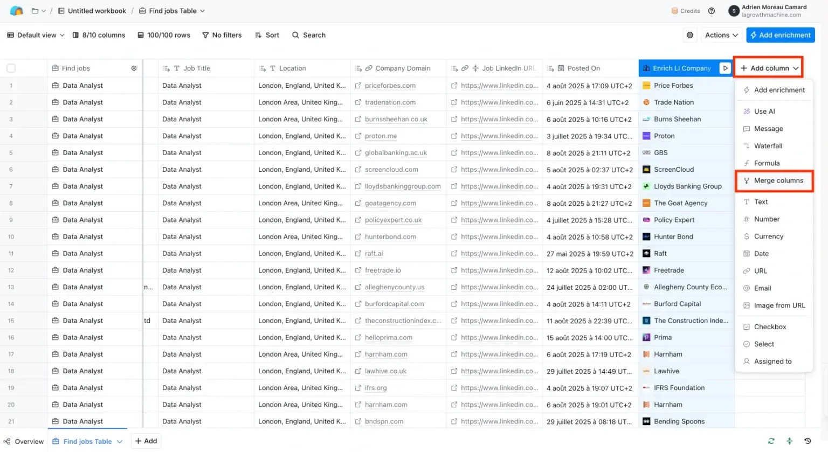Screen dimensions: 828x452
Task: Select the Currency column type
Action: (774, 237)
